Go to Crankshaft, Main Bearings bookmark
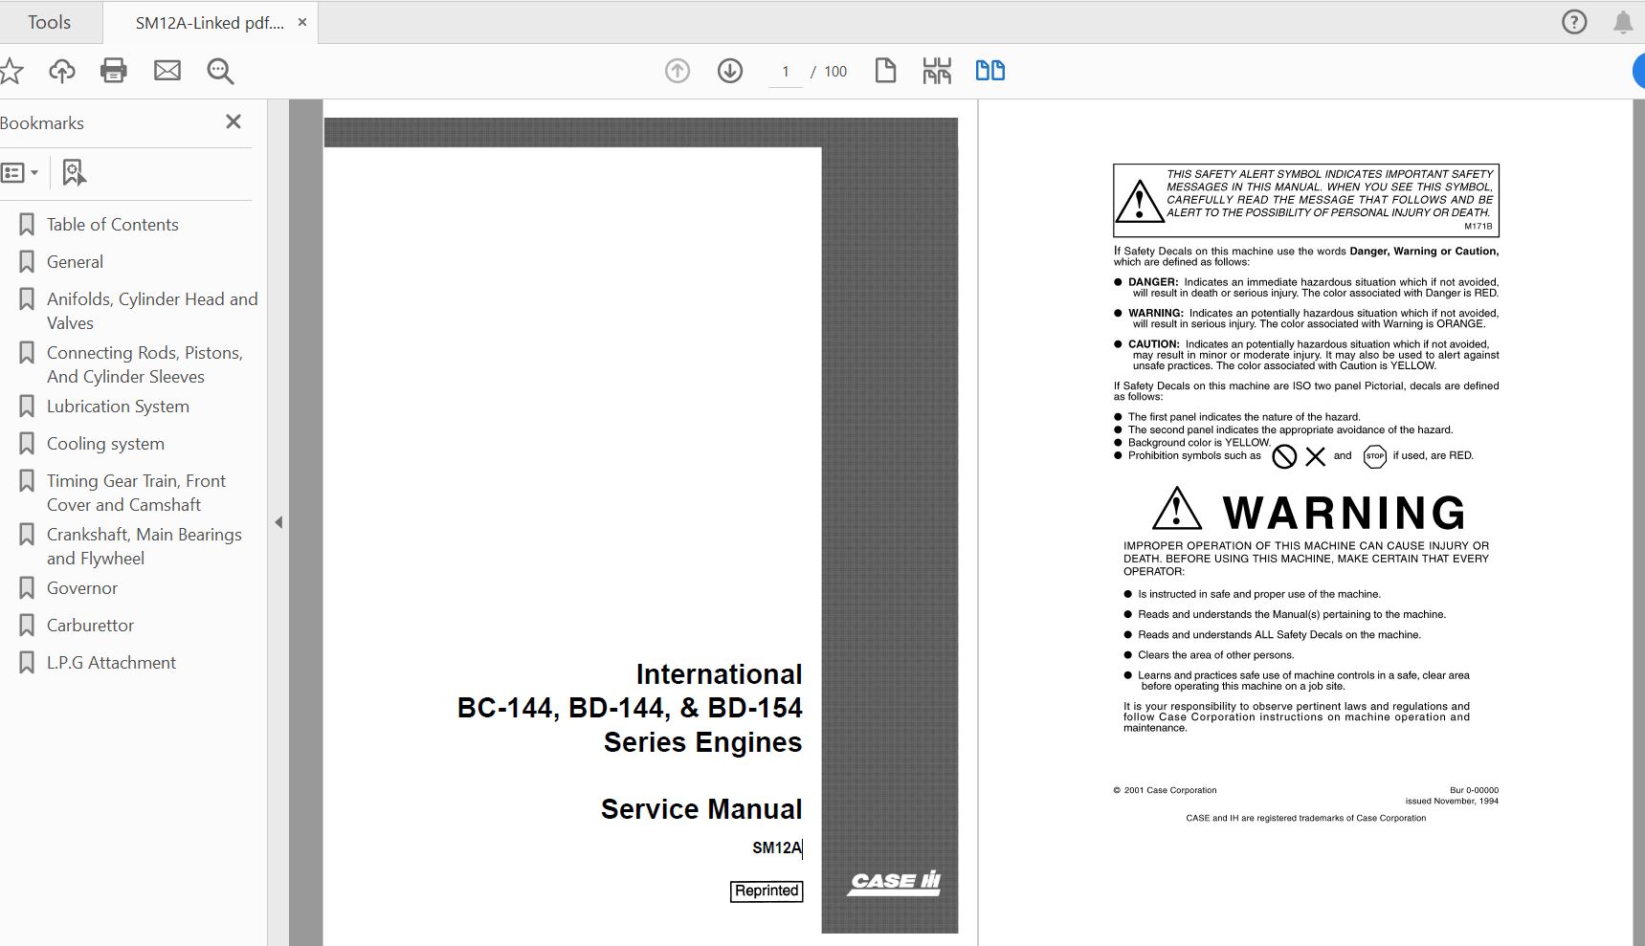The image size is (1645, 946). pos(144,546)
